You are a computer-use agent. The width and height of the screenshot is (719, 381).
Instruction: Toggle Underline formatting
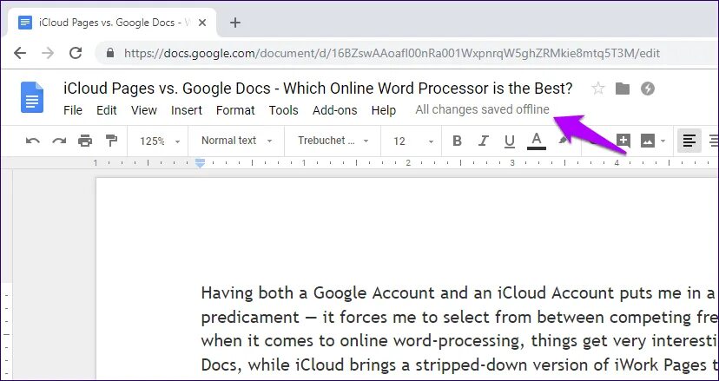(509, 141)
